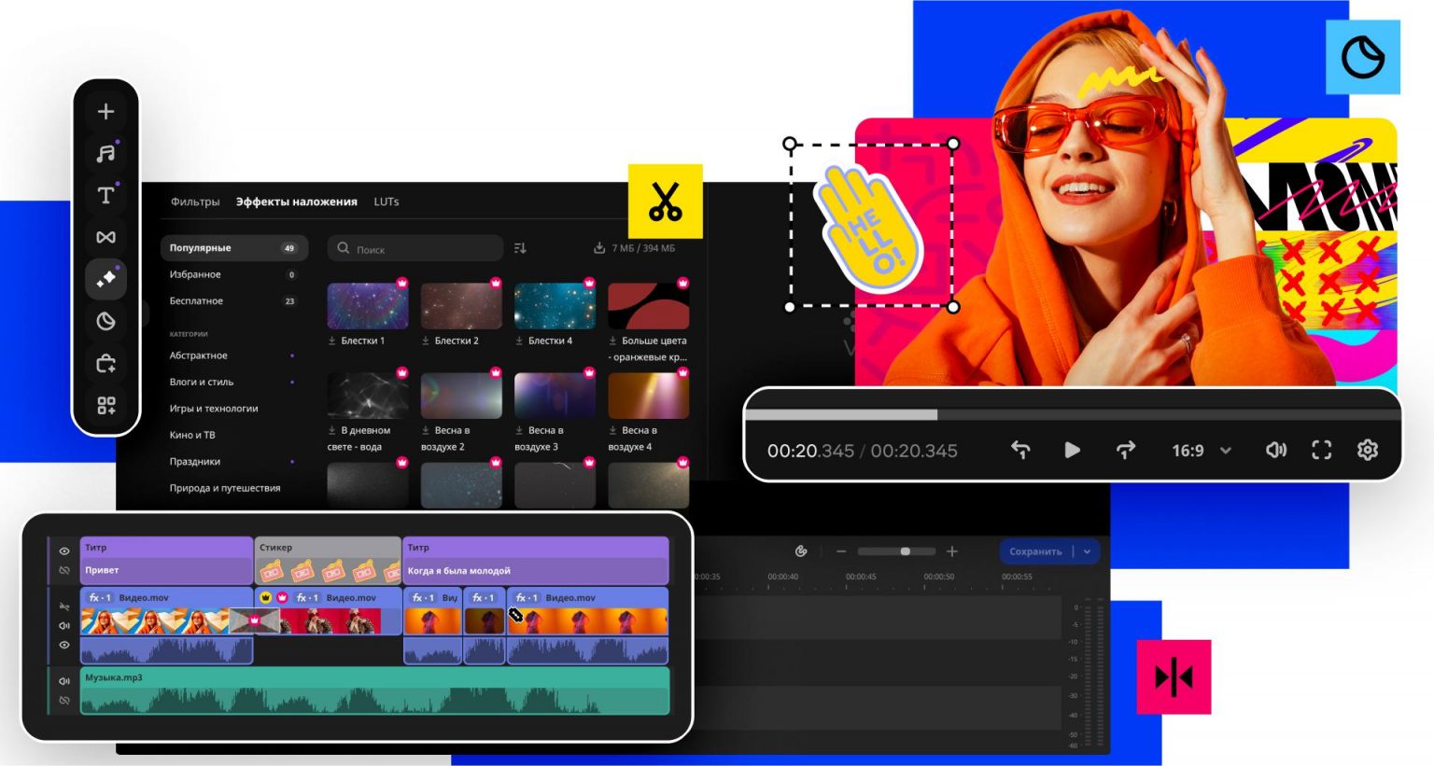Open the music notes audio panel
Screen dimensions: 1434x766
pyautogui.click(x=105, y=153)
